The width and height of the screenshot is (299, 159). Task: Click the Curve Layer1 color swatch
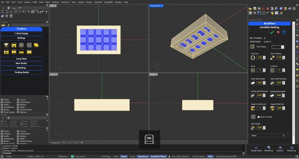coord(72,156)
